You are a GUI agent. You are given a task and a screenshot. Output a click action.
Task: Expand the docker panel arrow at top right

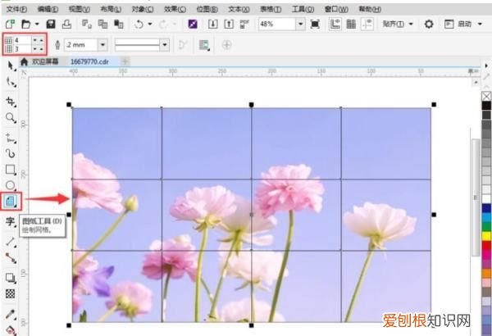tap(486, 66)
